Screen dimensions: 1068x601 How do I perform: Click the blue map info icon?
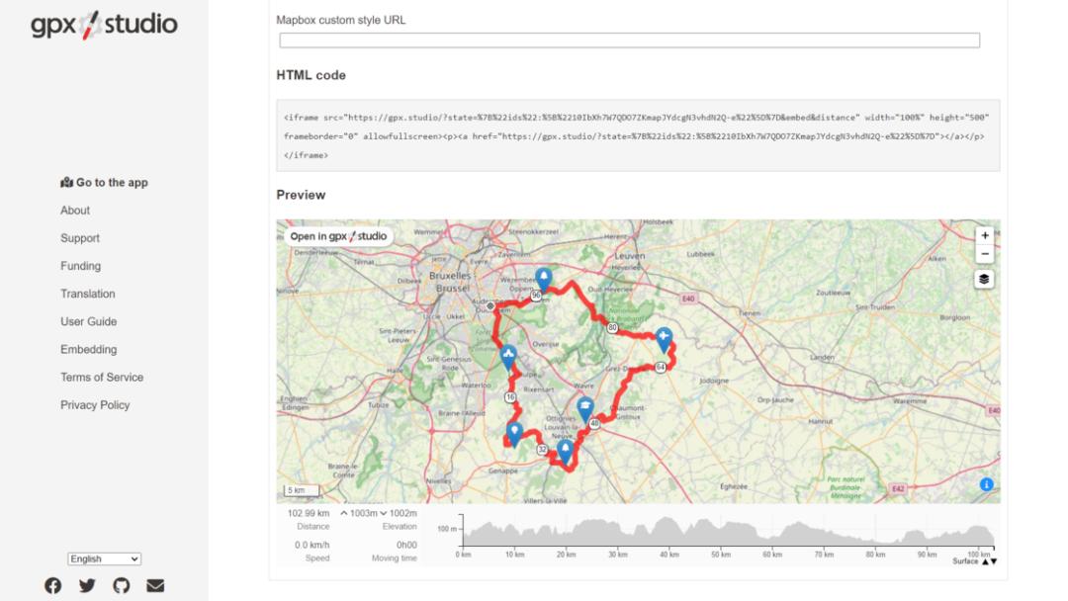coord(987,484)
